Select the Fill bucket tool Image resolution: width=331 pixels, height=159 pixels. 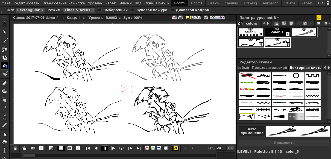[4, 66]
